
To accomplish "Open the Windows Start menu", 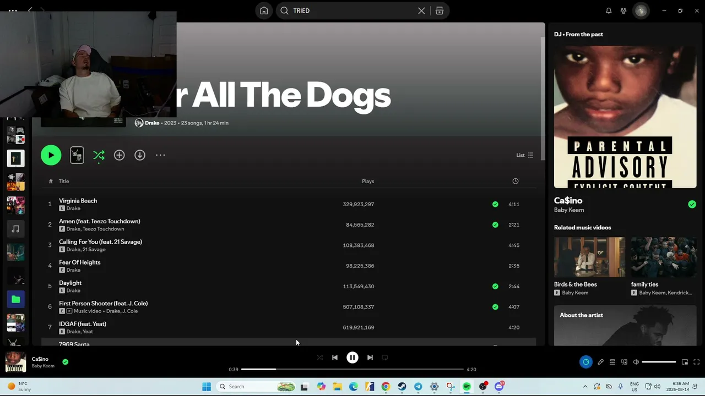I will click(207, 387).
